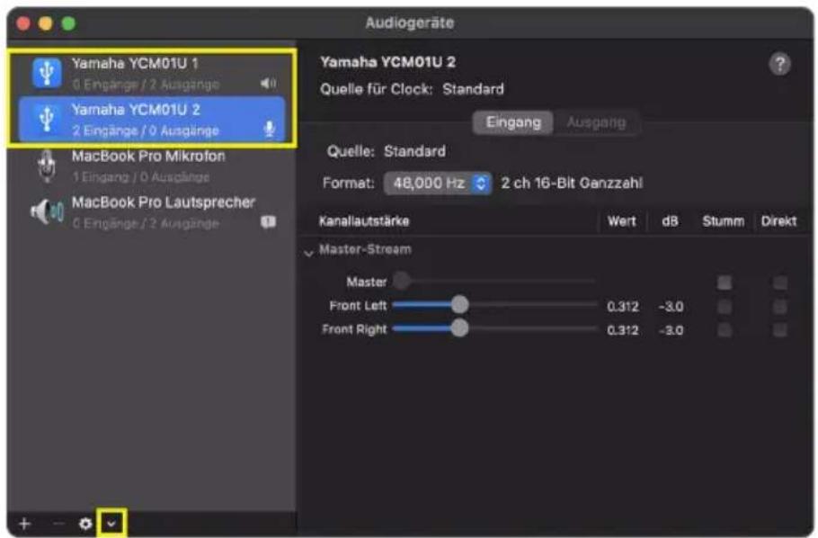This screenshot has height=538, width=818.
Task: Close the Audiogeräte window with red button
Action: [23, 23]
